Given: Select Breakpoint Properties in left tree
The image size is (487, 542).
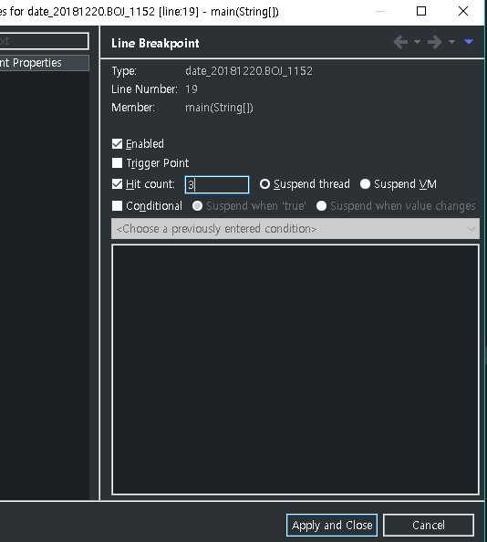Looking at the screenshot, I should pyautogui.click(x=44, y=63).
